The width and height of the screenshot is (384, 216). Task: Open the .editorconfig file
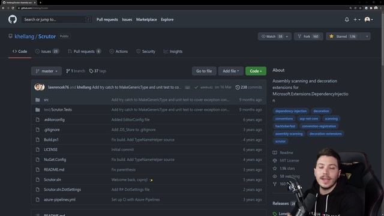click(x=54, y=120)
